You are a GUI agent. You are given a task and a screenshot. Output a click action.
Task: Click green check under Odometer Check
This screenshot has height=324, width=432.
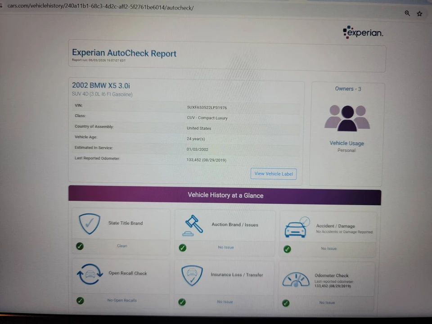click(x=286, y=303)
